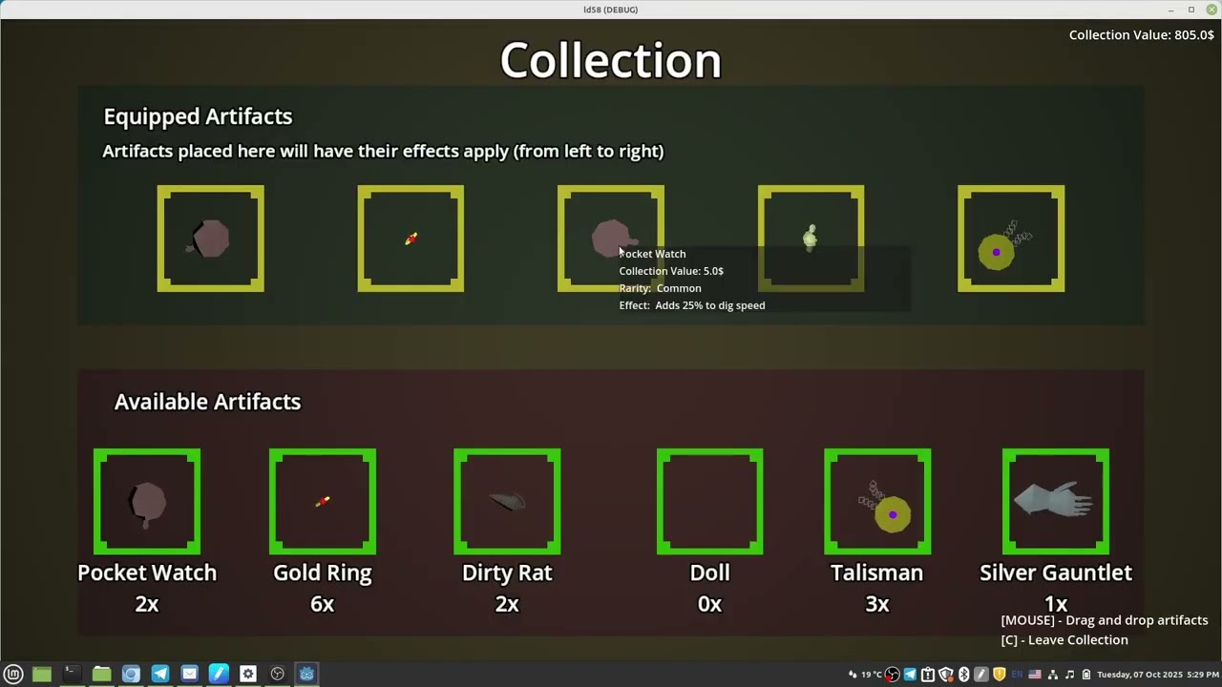Click the empty Doll artifact slot
Viewport: 1222px width, 687px height.
point(710,502)
